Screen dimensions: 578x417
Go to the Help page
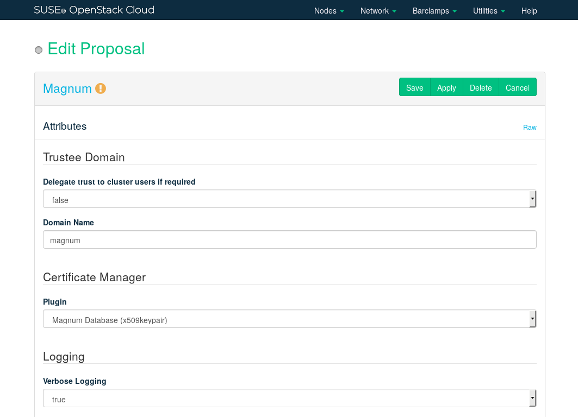tap(529, 11)
